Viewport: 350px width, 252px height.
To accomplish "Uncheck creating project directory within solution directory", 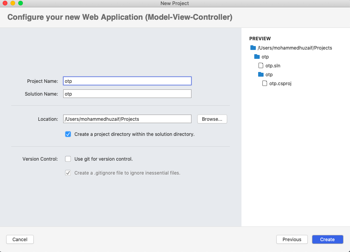I will coord(68,134).
